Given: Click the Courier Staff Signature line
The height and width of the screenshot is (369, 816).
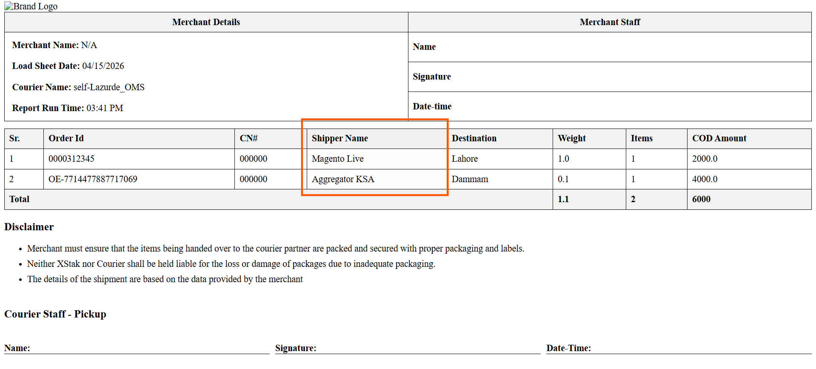Looking at the screenshot, I should 408,348.
